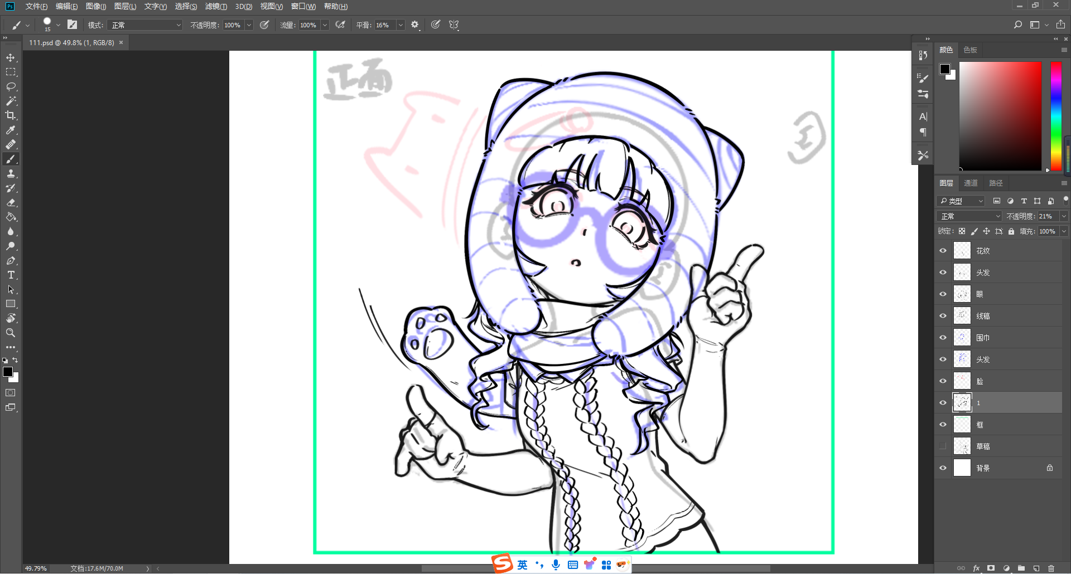Viewport: 1071px width, 574px height.
Task: Switch default colors black and white icon
Action: [x=5, y=361]
